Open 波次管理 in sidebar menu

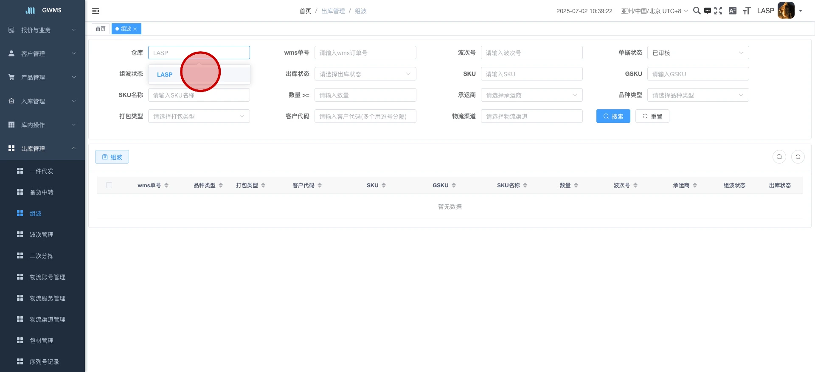tap(42, 235)
